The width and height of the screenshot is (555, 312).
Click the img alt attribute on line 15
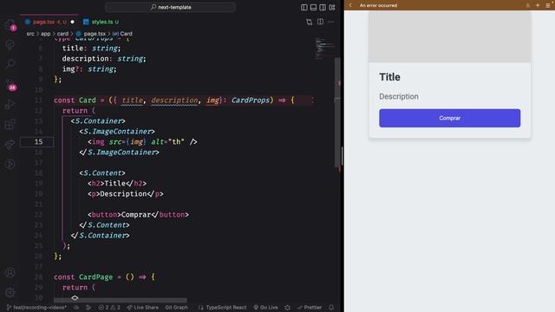pyautogui.click(x=167, y=142)
